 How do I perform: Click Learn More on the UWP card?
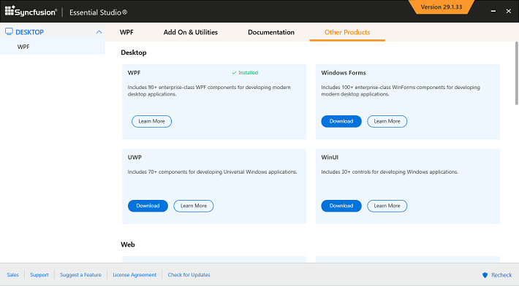[x=194, y=206]
